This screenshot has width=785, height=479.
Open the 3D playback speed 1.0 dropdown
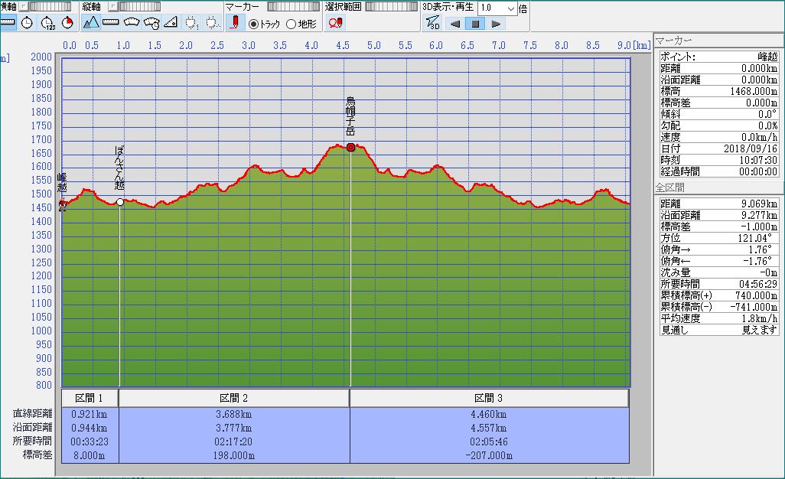[497, 8]
